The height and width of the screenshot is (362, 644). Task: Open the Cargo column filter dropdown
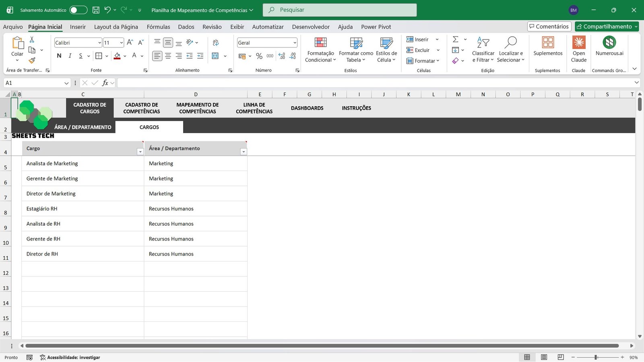tap(140, 152)
